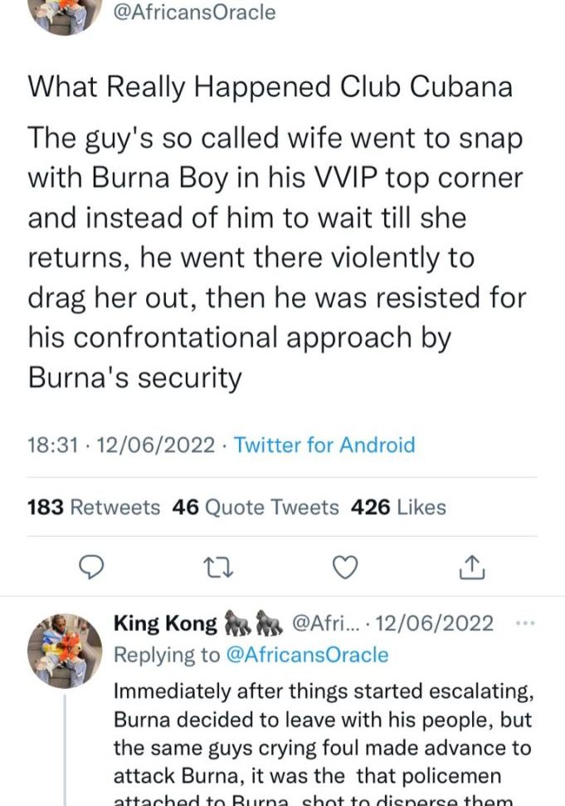Show the 46 Quote Tweets

pos(256,507)
